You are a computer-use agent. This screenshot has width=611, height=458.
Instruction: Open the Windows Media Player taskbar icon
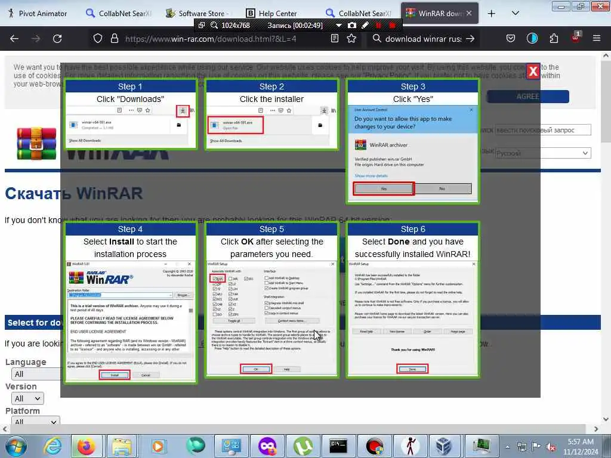pyautogui.click(x=158, y=446)
